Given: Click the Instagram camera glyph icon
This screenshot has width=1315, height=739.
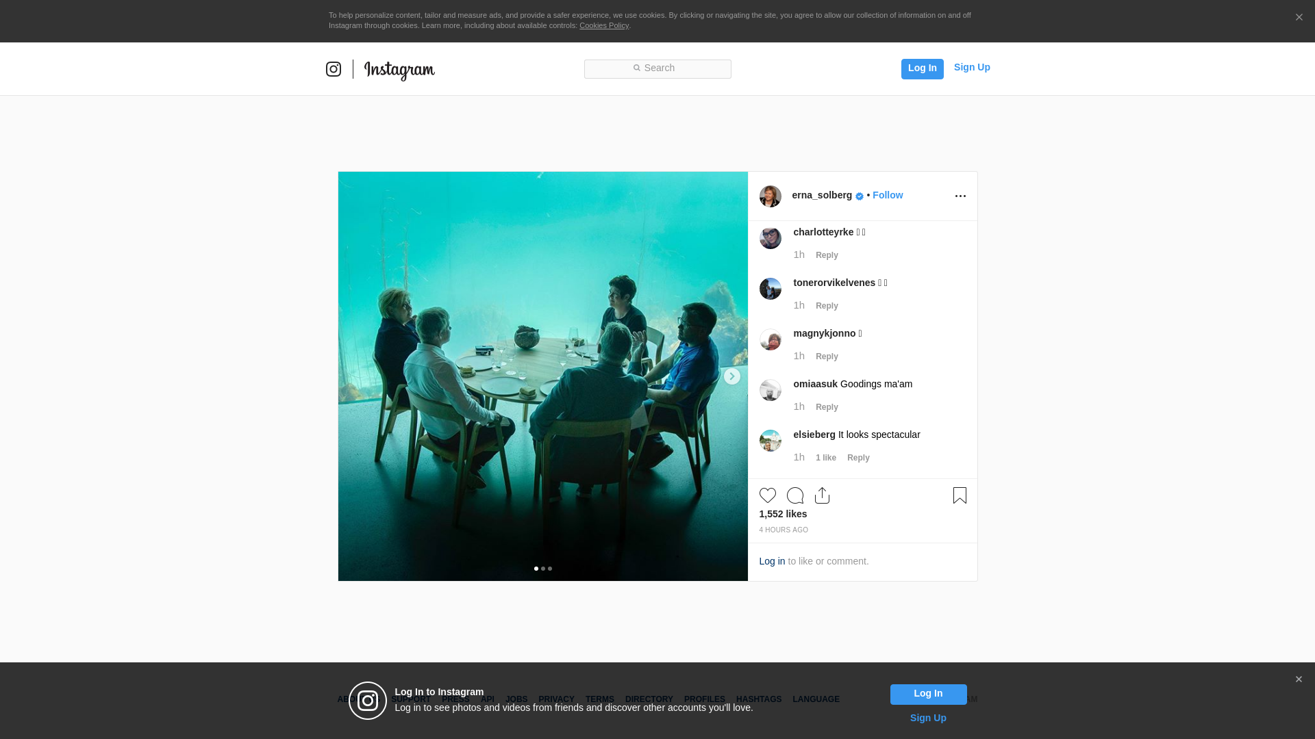Looking at the screenshot, I should tap(334, 69).
